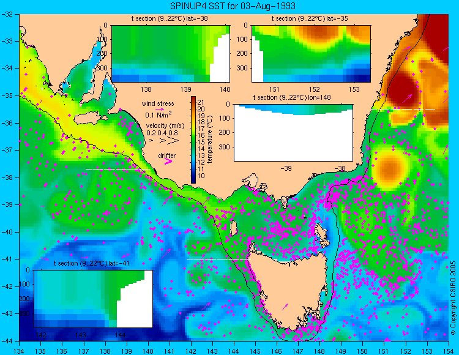Viewport: 459px width, 355px height.
Task: Click the black velocity scale arrowheads
Action: pyautogui.click(x=164, y=141)
